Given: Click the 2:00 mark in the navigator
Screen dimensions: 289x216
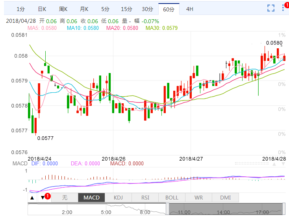Looking at the screenshot, I should (67, 212).
